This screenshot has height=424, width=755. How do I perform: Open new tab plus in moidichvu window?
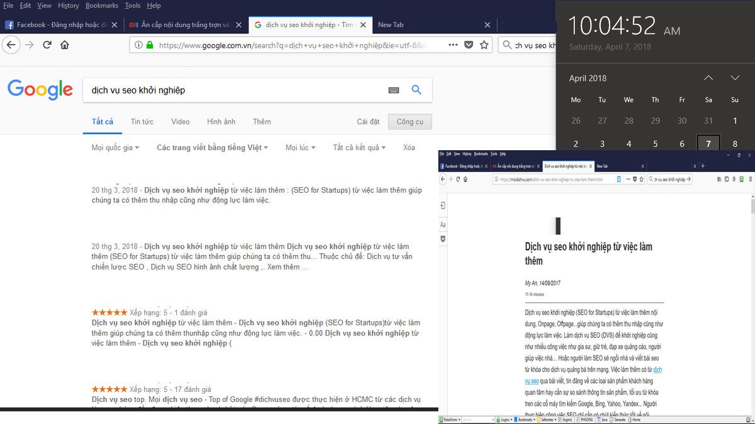click(x=703, y=166)
